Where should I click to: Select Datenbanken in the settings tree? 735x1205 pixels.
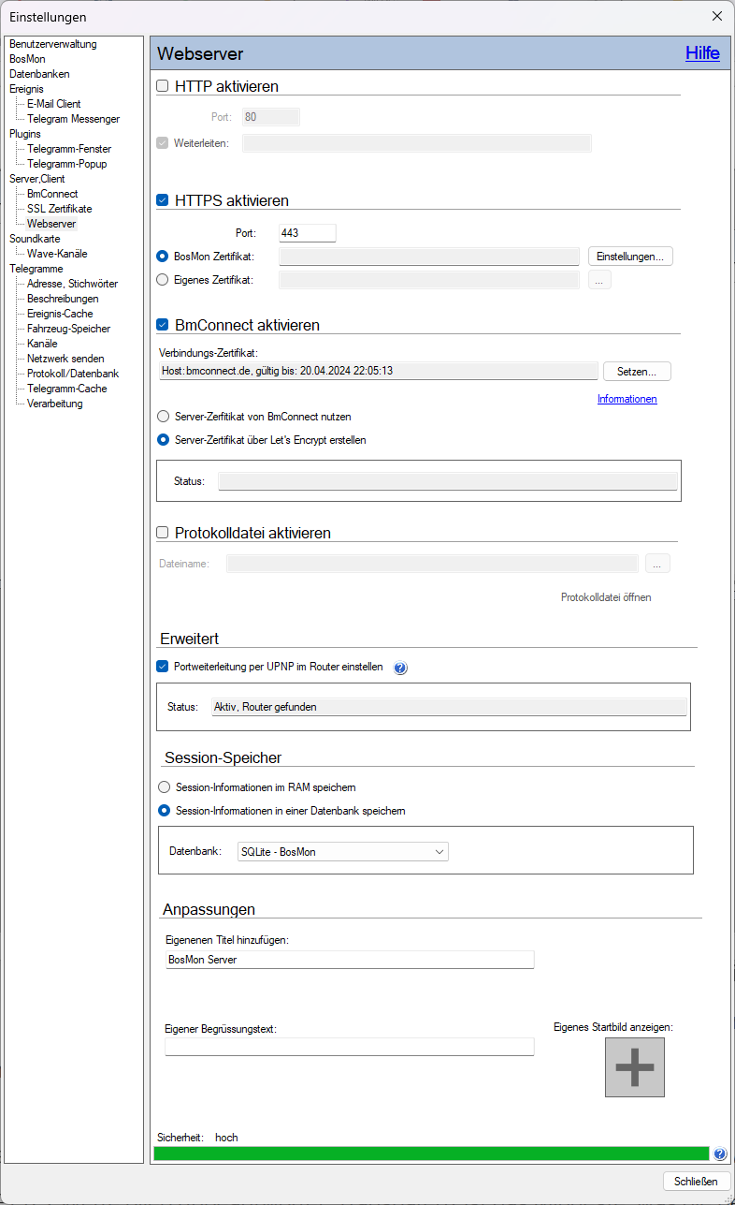coord(39,74)
